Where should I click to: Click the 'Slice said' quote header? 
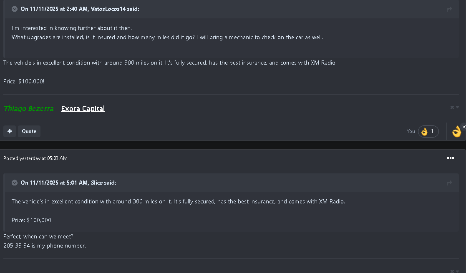68,183
